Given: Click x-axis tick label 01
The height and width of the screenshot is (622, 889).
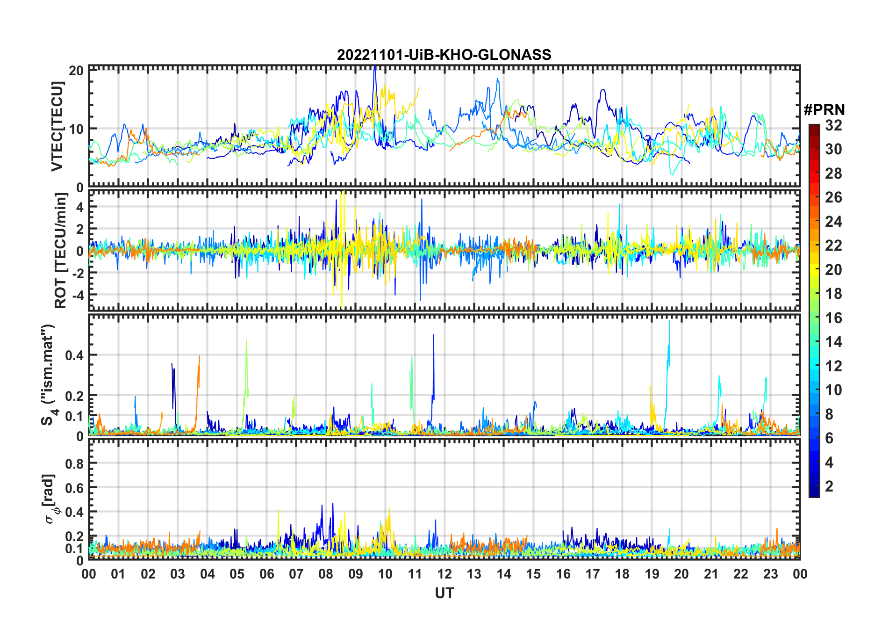Looking at the screenshot, I should coord(118,574).
